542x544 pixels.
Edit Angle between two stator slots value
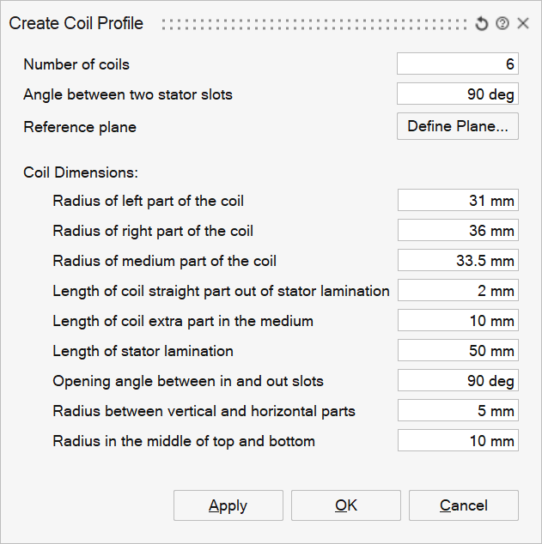(457, 94)
